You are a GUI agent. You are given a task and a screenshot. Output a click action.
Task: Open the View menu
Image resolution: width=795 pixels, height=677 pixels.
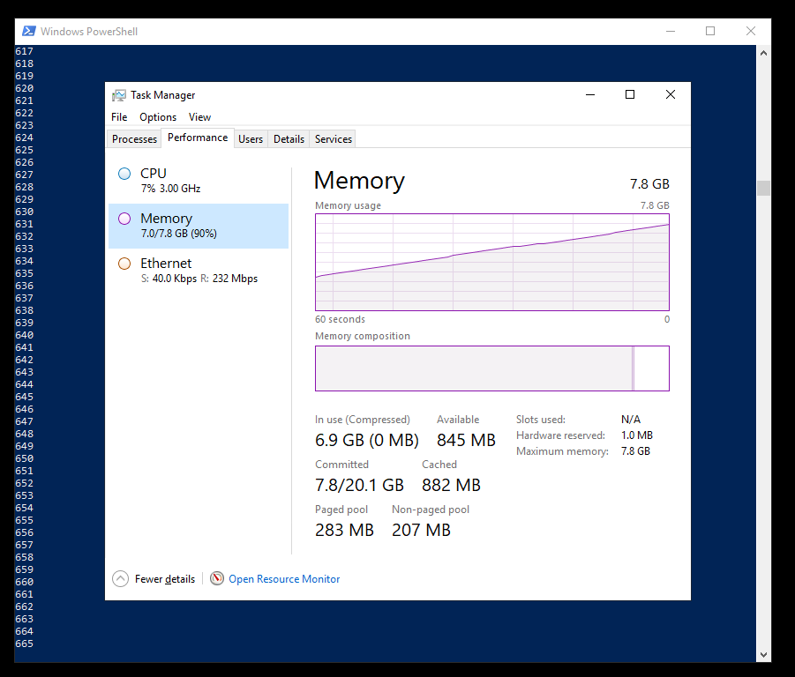[x=199, y=117]
